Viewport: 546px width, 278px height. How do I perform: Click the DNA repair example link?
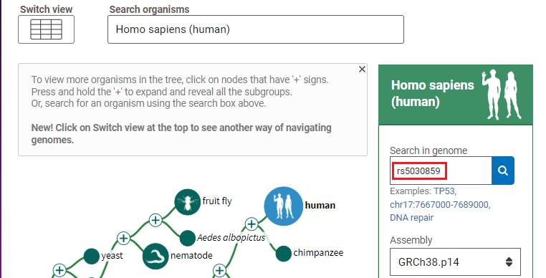[x=411, y=218]
